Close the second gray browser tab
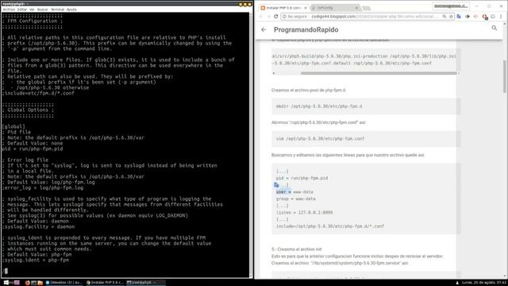508x286 pixels. click(x=356, y=7)
